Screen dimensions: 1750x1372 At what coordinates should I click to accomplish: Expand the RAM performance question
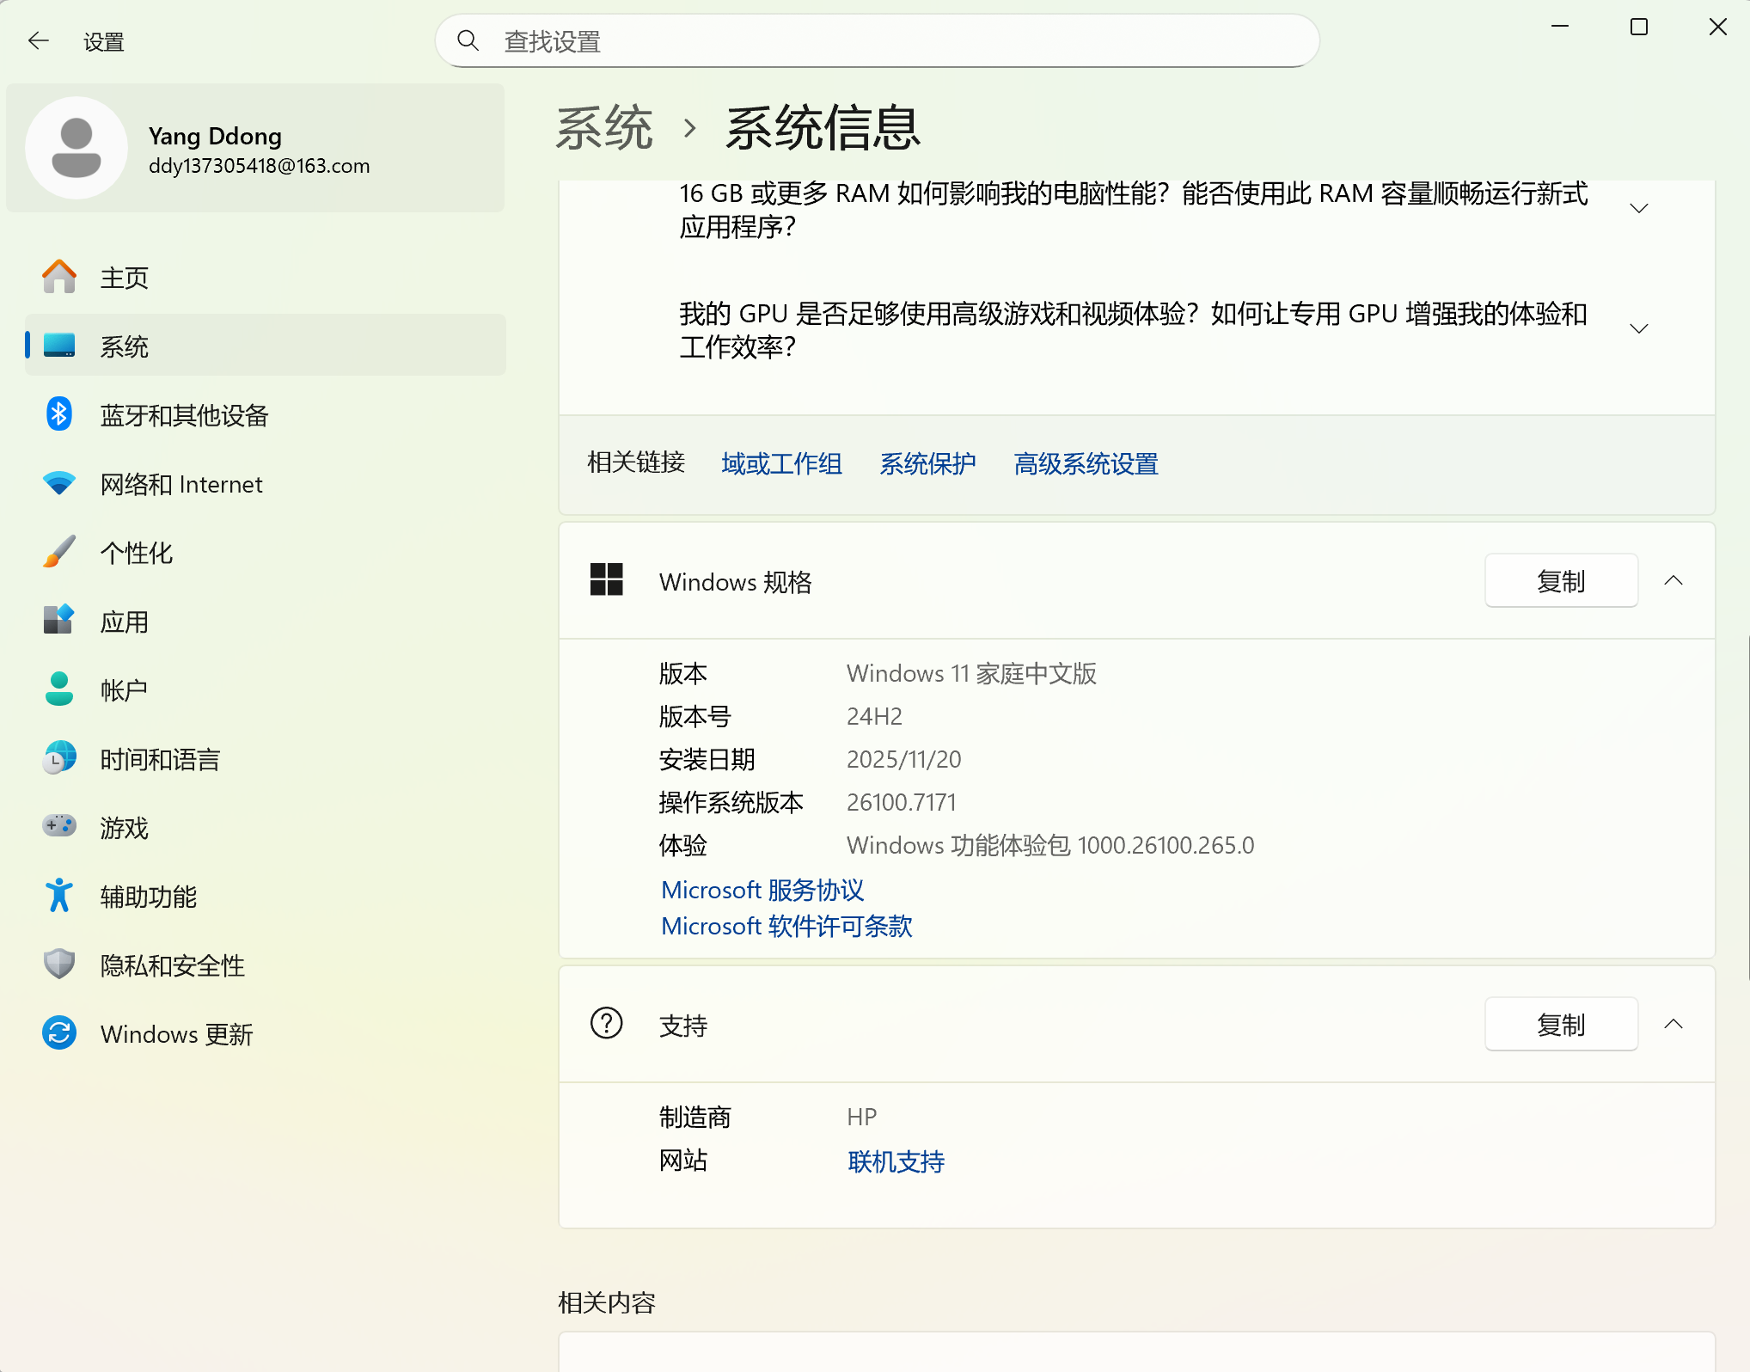pyautogui.click(x=1638, y=207)
